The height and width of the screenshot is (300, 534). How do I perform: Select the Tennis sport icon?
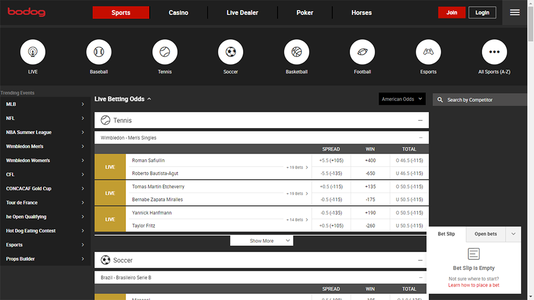click(x=165, y=52)
